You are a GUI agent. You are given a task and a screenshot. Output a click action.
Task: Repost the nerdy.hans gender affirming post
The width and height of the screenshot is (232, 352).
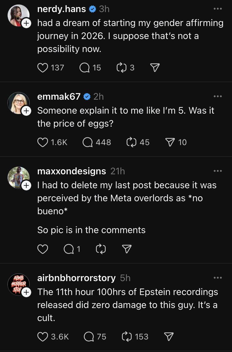tap(121, 67)
